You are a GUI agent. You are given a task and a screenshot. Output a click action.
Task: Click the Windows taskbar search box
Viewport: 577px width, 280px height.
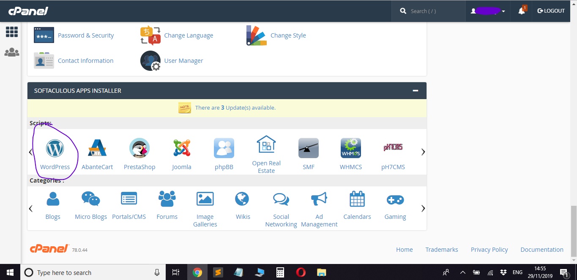tap(93, 272)
